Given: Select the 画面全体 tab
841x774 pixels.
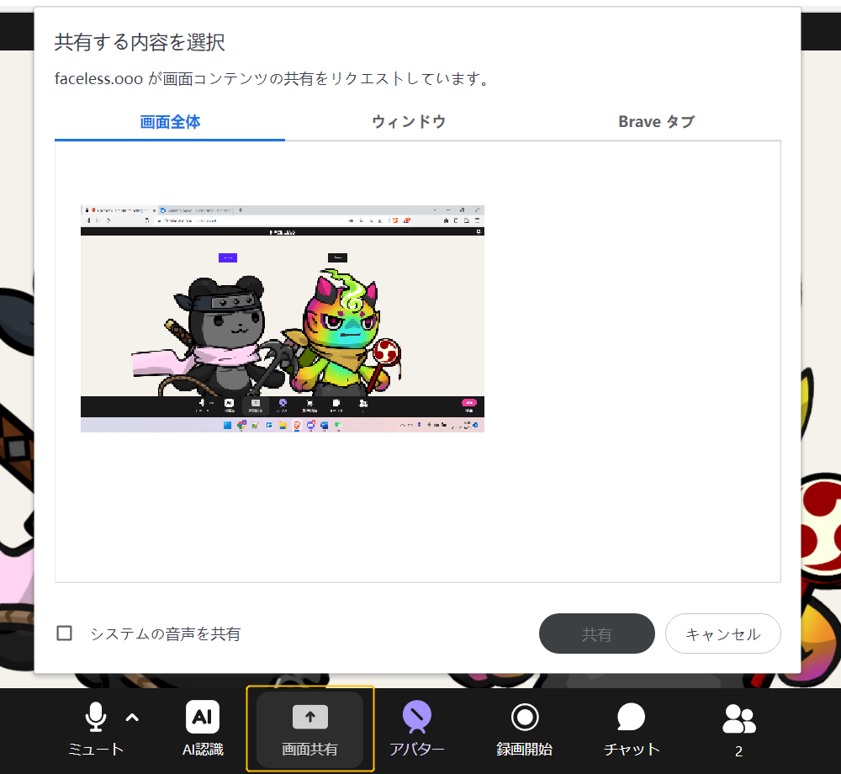Looking at the screenshot, I should coord(170,122).
